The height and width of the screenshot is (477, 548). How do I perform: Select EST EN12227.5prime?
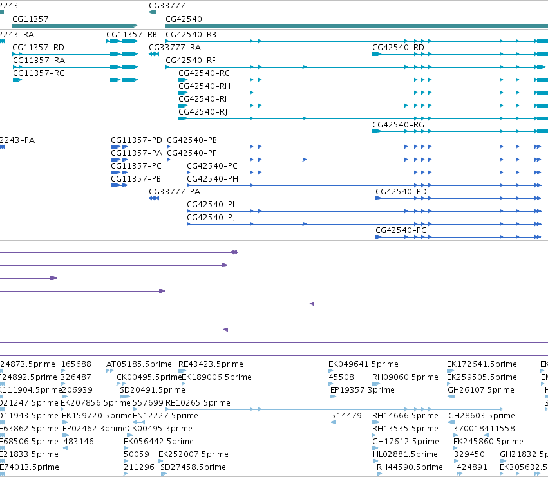click(x=165, y=416)
